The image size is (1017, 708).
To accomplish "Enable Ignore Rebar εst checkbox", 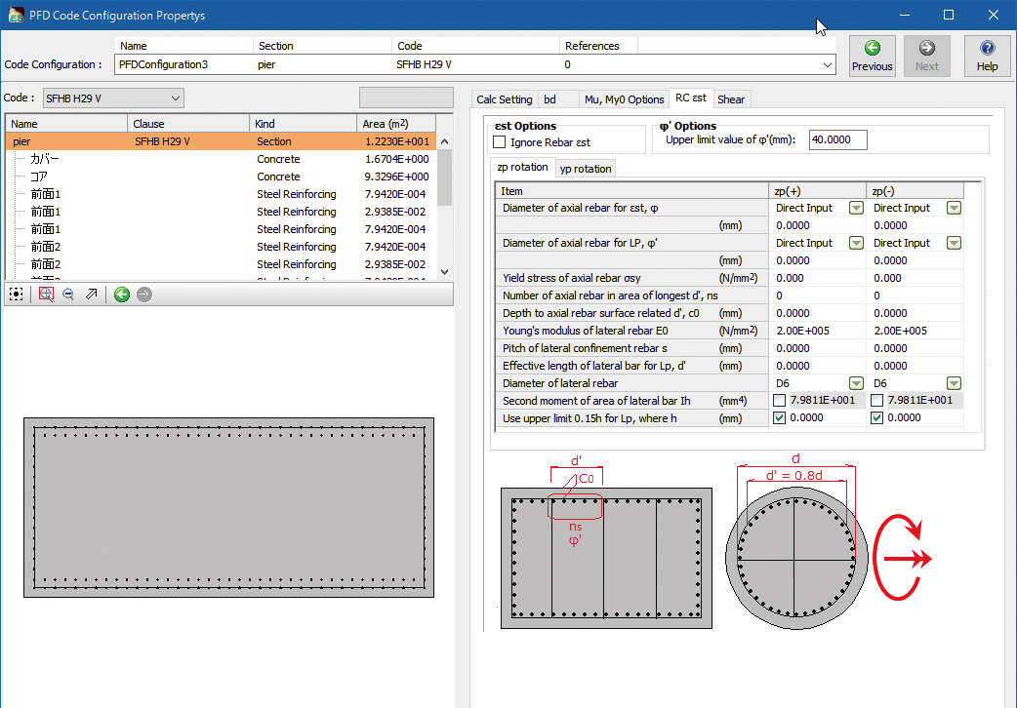I will (500, 142).
